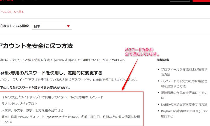Click the 長さは少なくとも8字以上 requirement line
The image size is (210, 126).
tap(20, 104)
